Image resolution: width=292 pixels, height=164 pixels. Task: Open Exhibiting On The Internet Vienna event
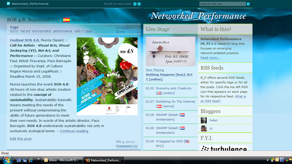pyautogui.click(x=176, y=104)
